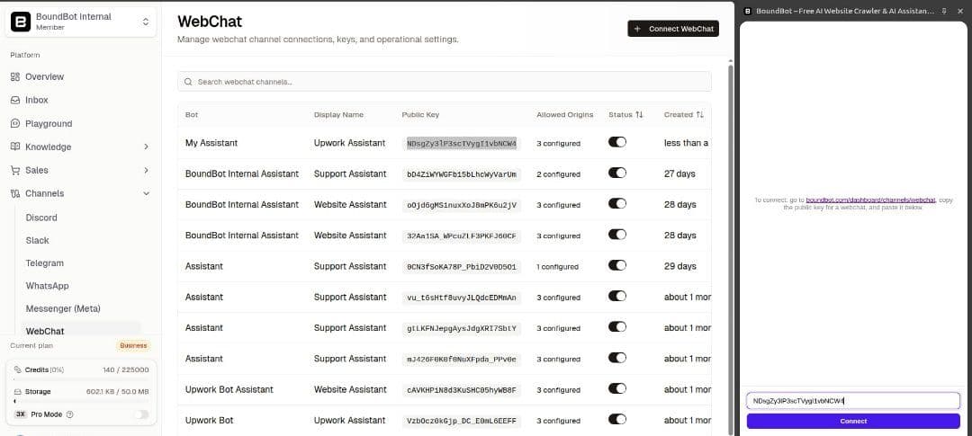The width and height of the screenshot is (972, 436).
Task: Toggle status for the 27 days row
Action: pyautogui.click(x=616, y=173)
